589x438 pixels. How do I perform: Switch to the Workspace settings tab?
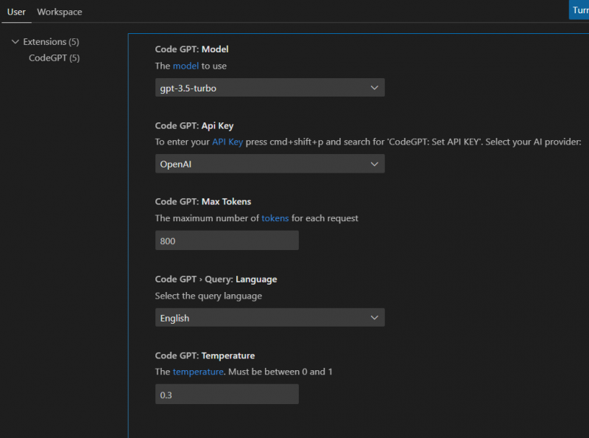pos(59,12)
